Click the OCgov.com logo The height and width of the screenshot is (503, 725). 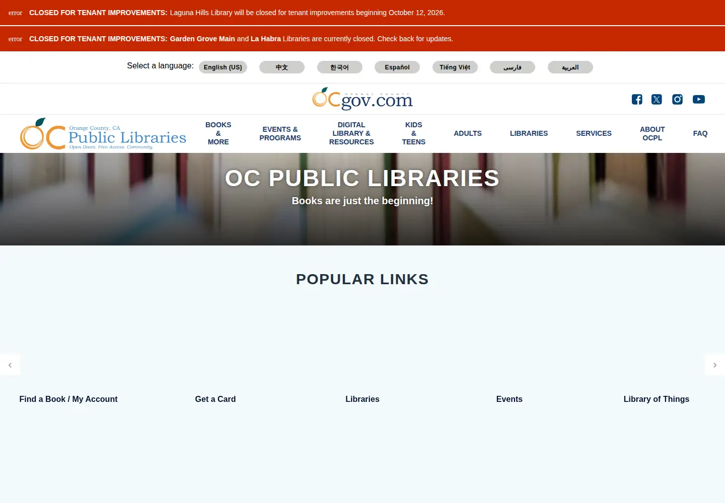click(362, 99)
